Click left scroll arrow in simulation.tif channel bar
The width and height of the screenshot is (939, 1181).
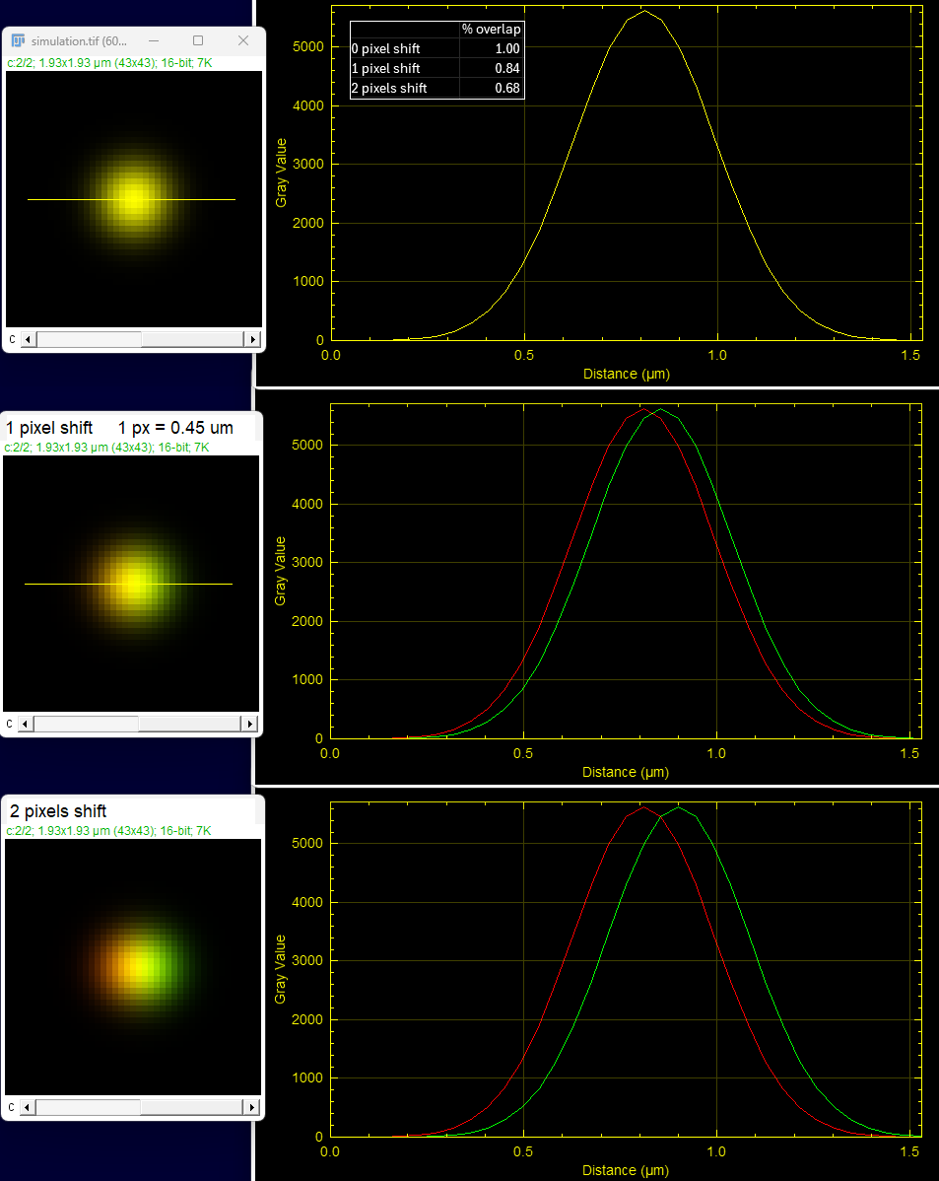28,339
